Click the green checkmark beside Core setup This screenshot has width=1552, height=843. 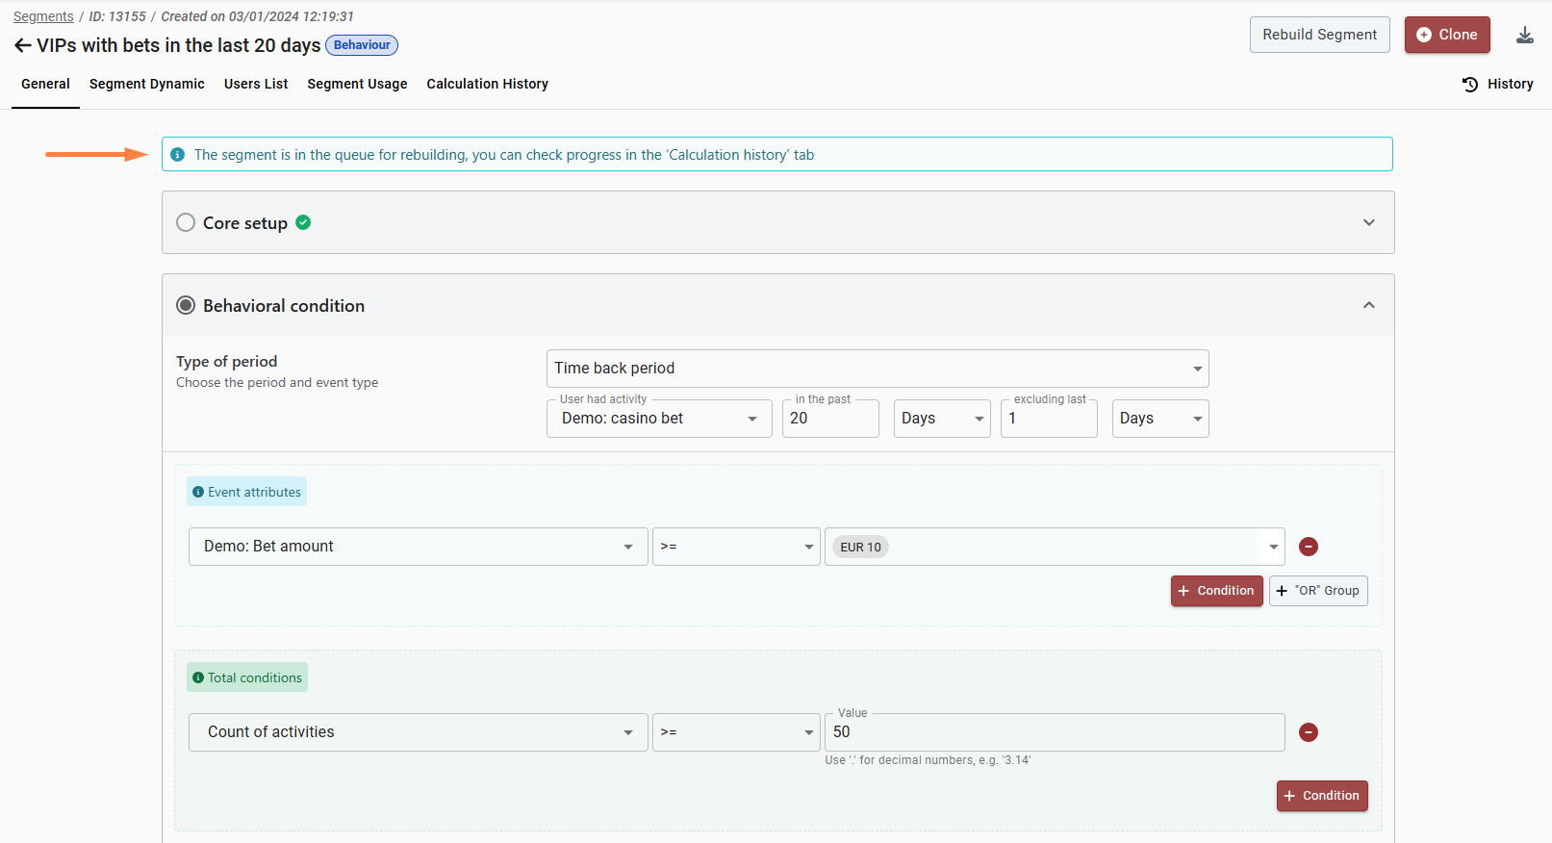tap(303, 222)
